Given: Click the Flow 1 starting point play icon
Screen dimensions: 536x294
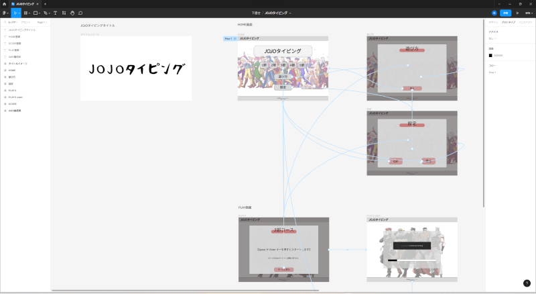Looking at the screenshot, I should 235,39.
